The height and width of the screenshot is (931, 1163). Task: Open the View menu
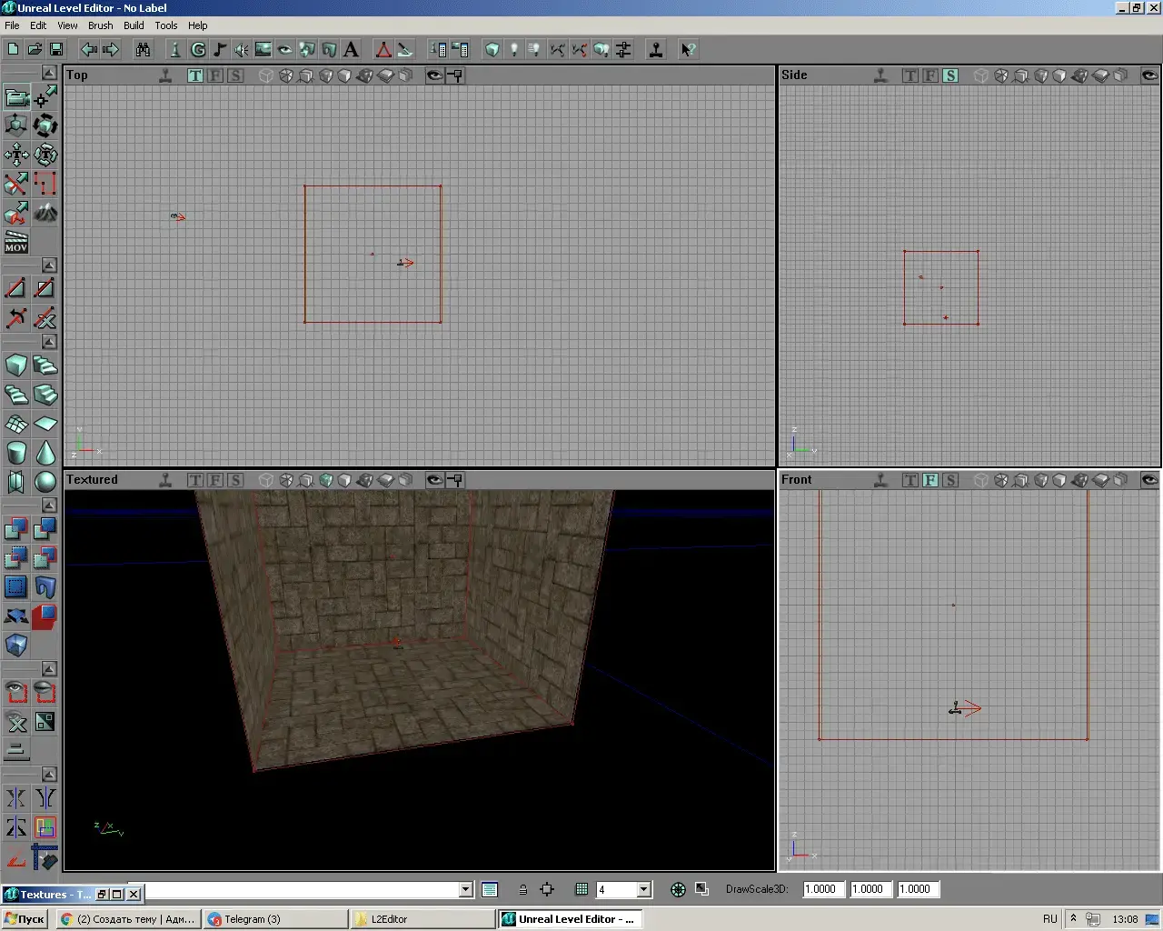point(67,25)
